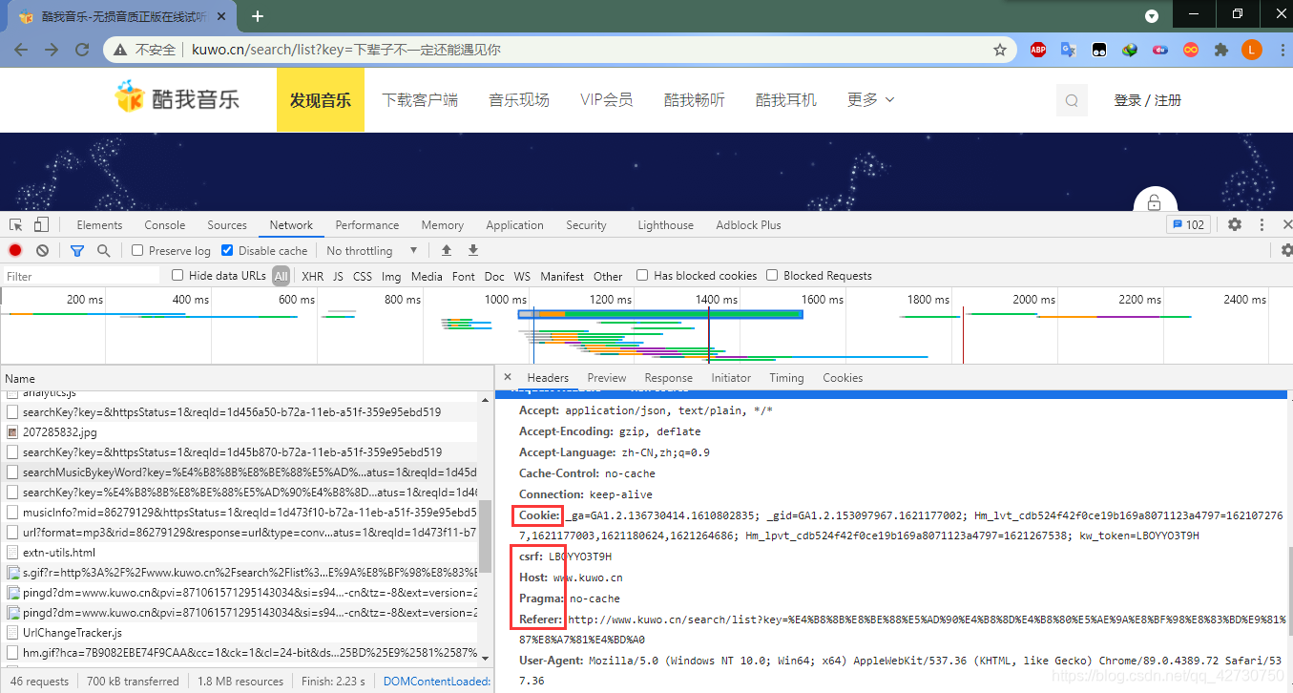Filter requests by XHR type
The height and width of the screenshot is (693, 1293).
click(313, 276)
